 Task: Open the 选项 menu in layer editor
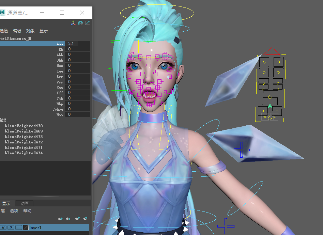click(14, 211)
